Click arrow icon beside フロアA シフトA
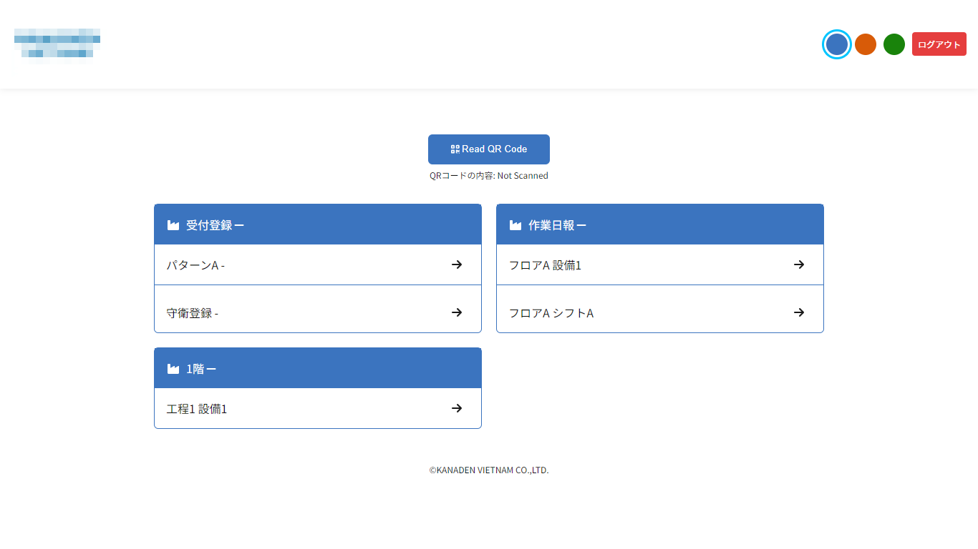Viewport: 978px width, 549px height. 799,312
